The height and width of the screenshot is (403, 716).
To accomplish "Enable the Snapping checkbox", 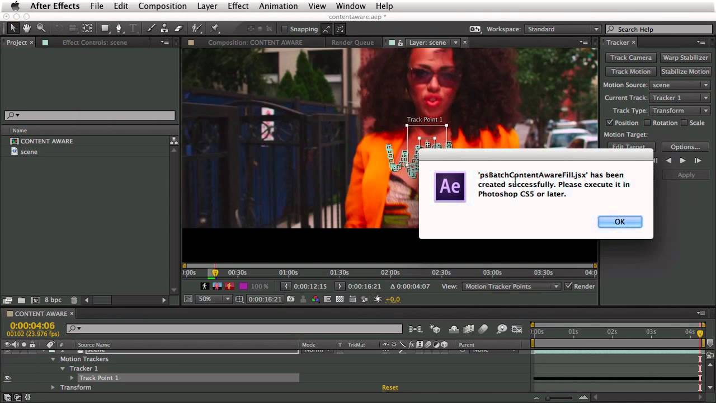I will click(284, 29).
